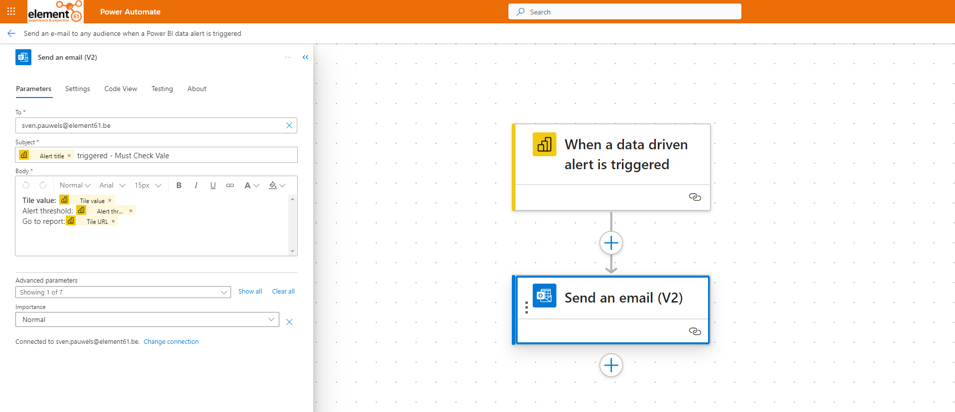The image size is (955, 412).
Task: Select the data driven alert trigger card
Action: point(611,167)
